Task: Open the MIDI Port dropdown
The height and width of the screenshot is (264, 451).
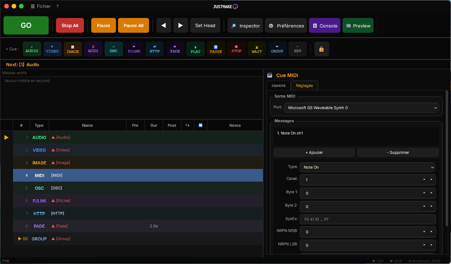Action: 362,108
